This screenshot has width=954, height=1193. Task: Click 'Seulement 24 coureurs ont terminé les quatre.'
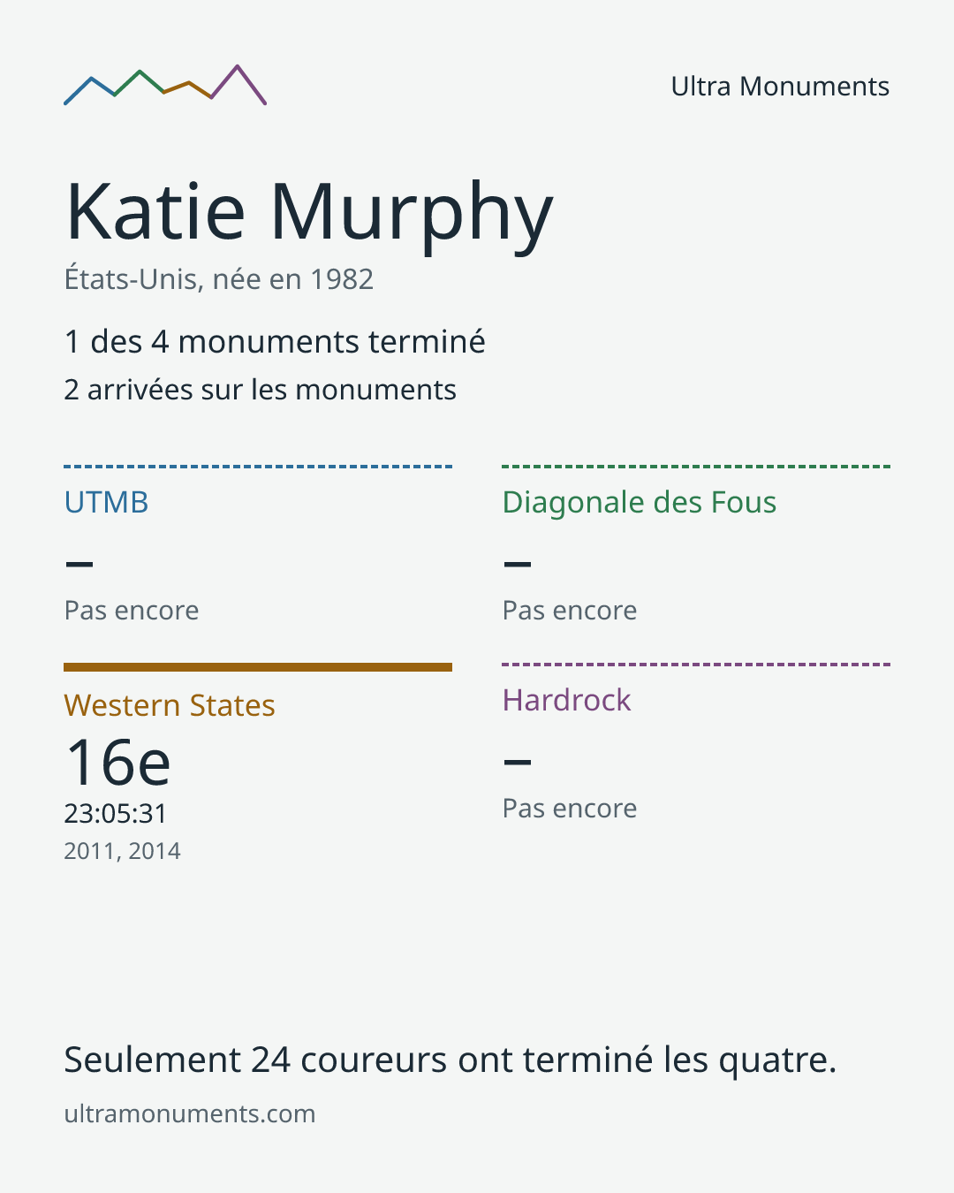[x=450, y=1060]
